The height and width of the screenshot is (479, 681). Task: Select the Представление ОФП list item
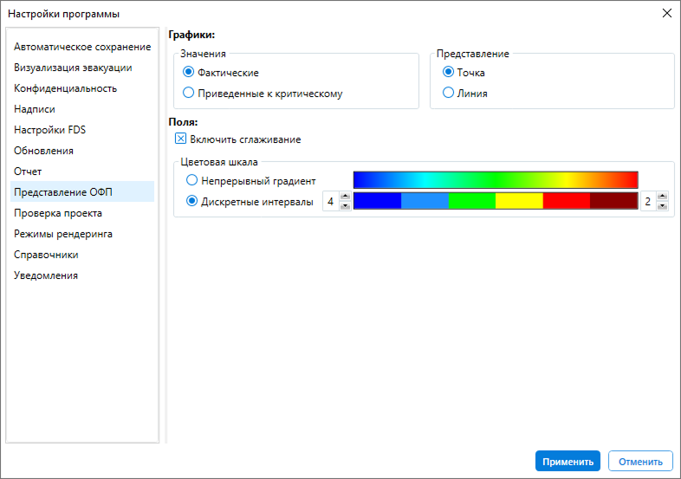[82, 191]
